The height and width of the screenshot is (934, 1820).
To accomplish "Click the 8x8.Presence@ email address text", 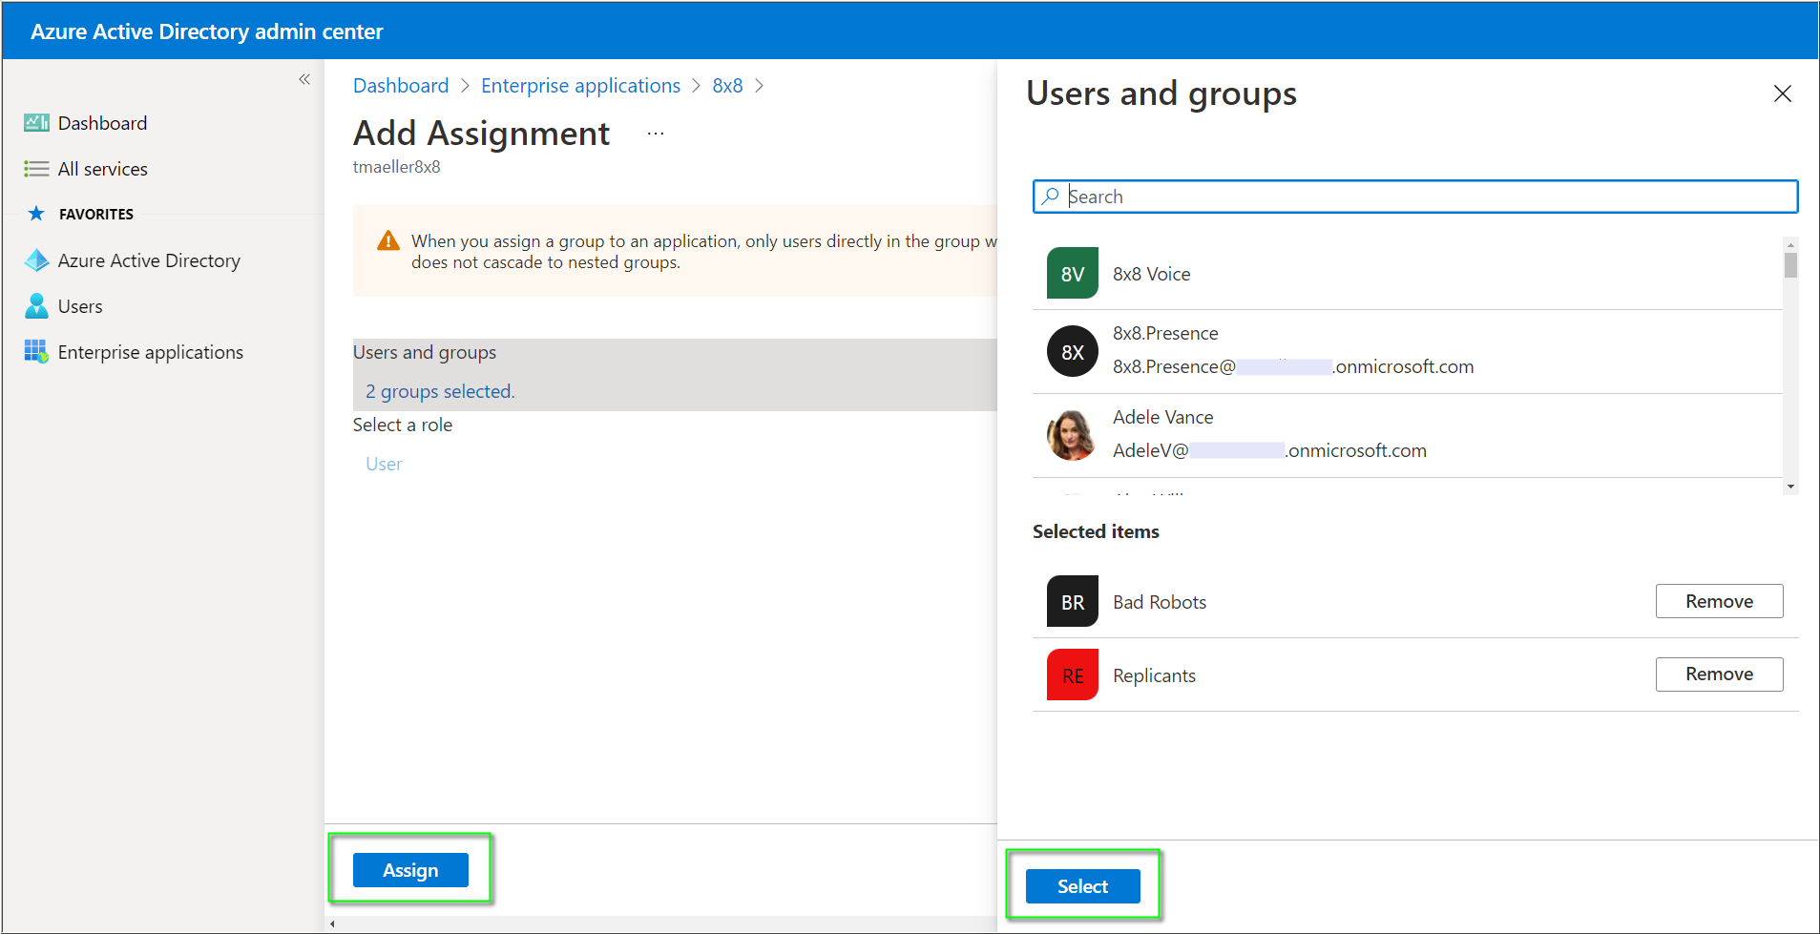I will 1293,366.
